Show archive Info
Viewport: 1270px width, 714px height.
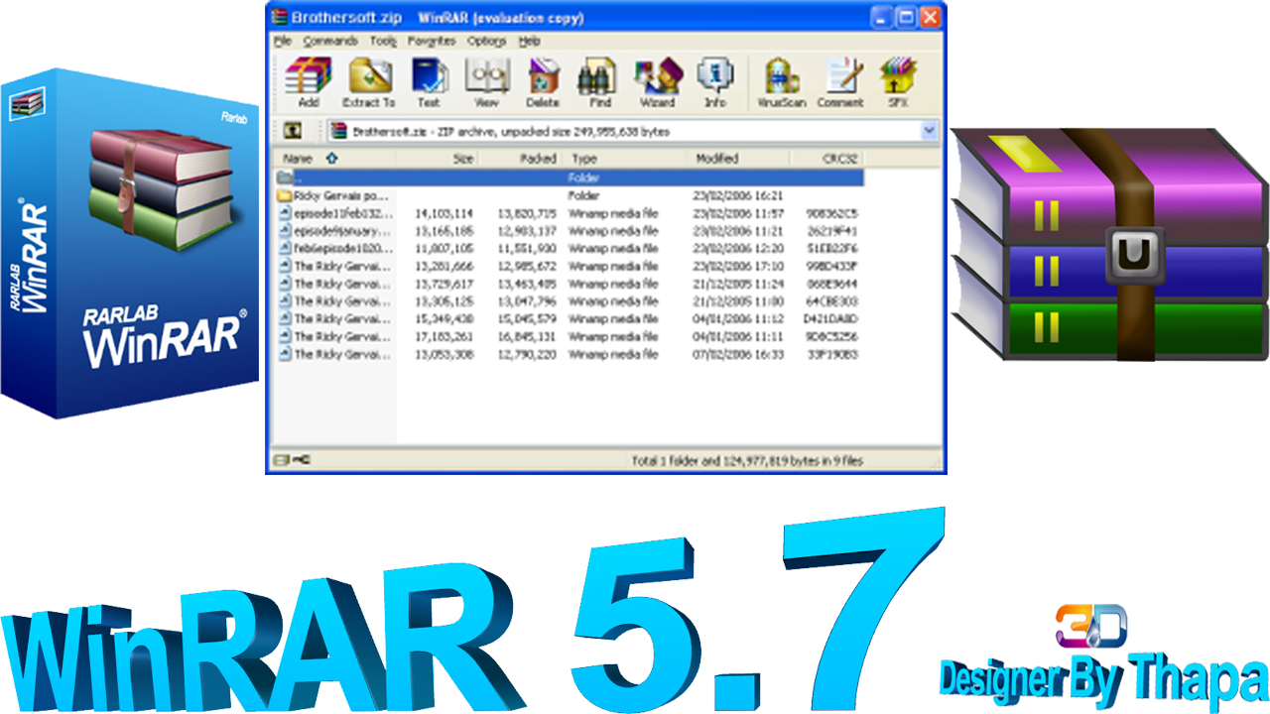coord(715,81)
